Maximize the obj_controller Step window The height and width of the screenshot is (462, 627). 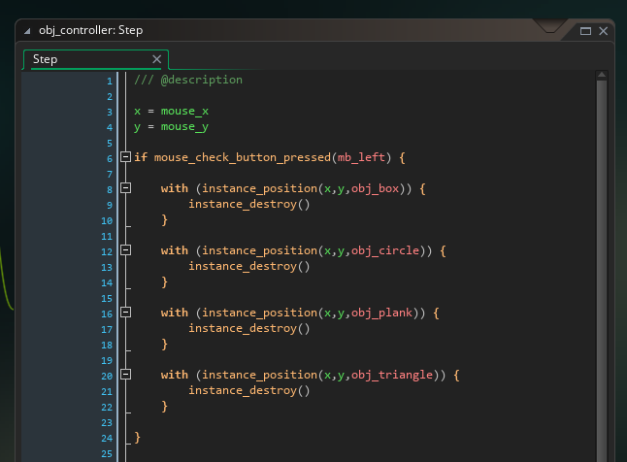585,31
